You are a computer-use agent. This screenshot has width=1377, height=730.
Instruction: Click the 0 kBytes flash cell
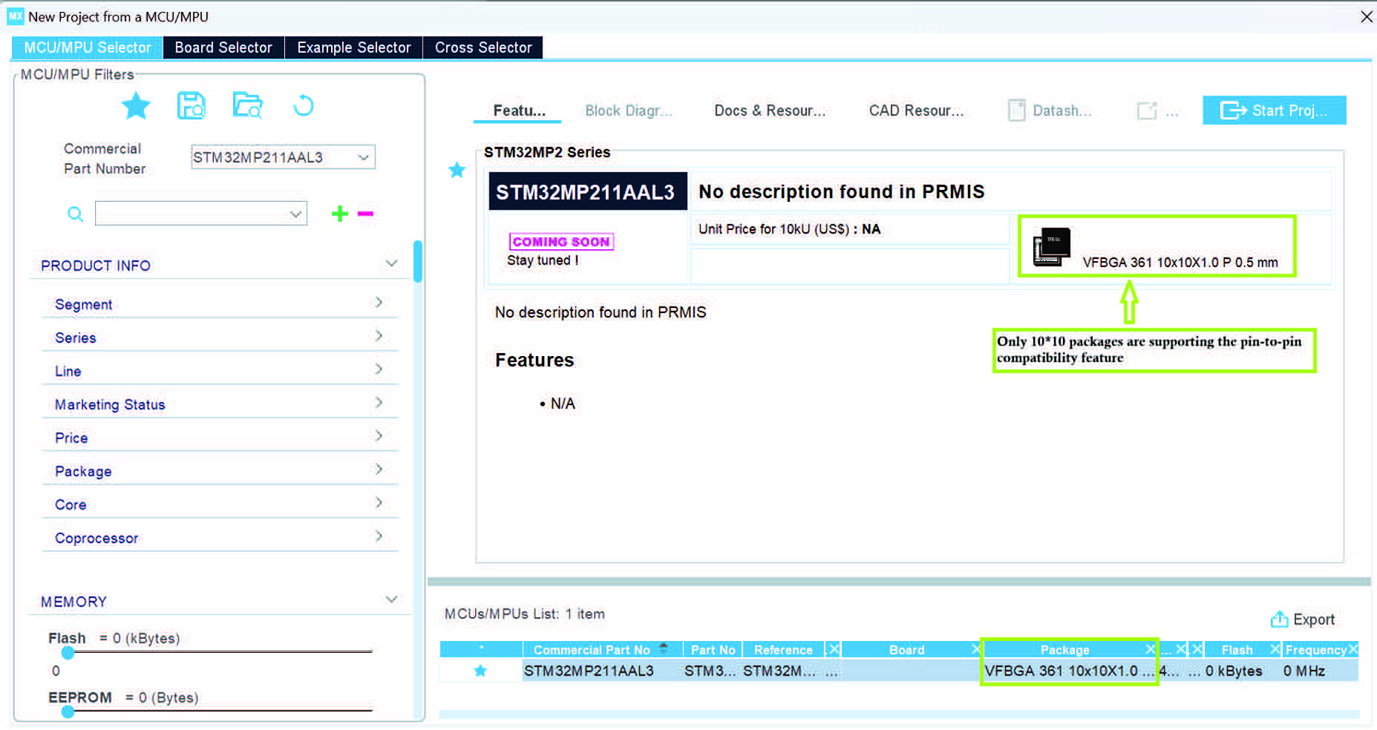pos(1234,671)
